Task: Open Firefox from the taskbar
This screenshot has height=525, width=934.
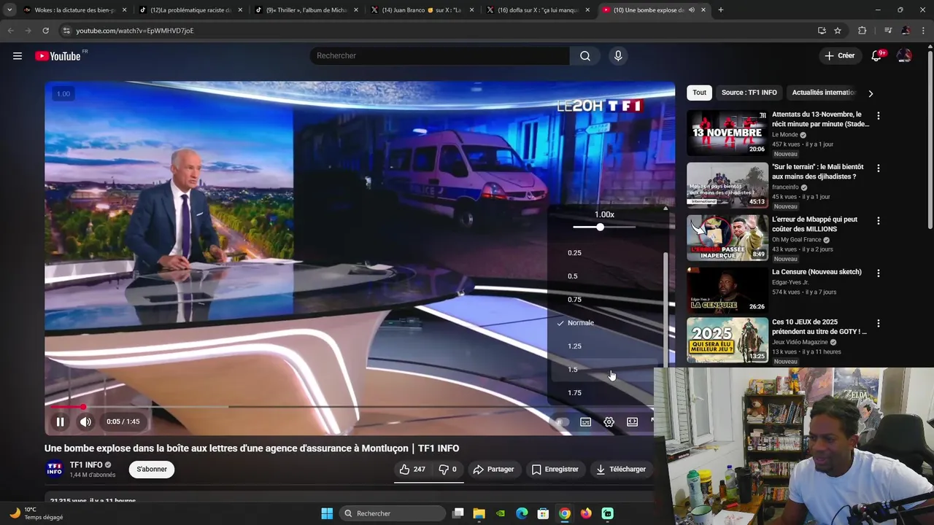Action: pos(586,513)
